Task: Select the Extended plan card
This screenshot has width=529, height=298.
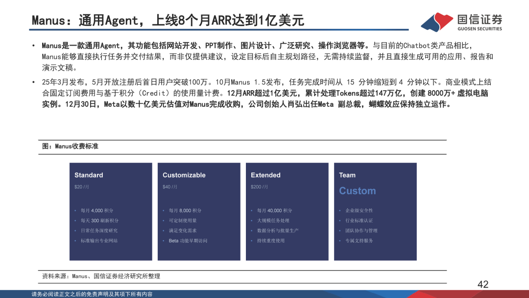Action: pyautogui.click(x=287, y=212)
